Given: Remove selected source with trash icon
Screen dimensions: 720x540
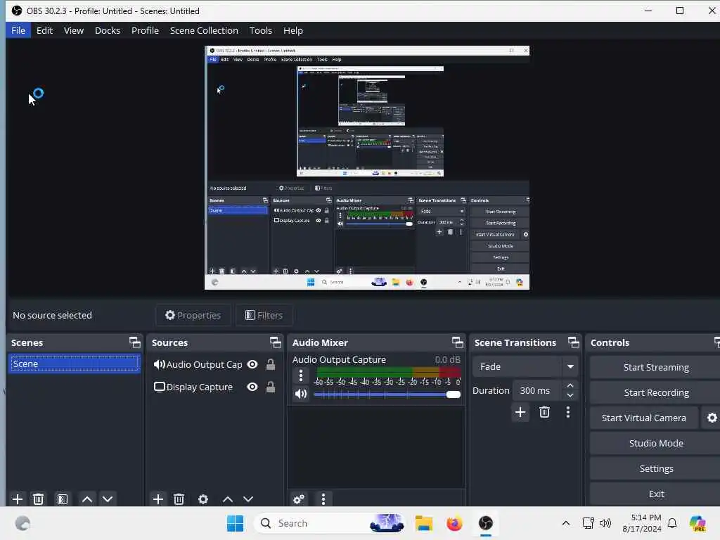Looking at the screenshot, I should tap(179, 499).
